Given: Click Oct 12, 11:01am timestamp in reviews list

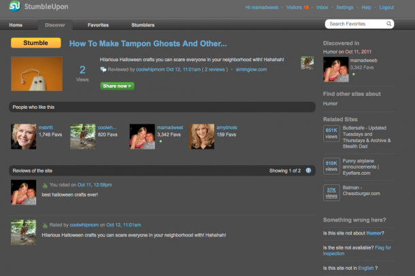Looking at the screenshot, I should [x=124, y=225].
